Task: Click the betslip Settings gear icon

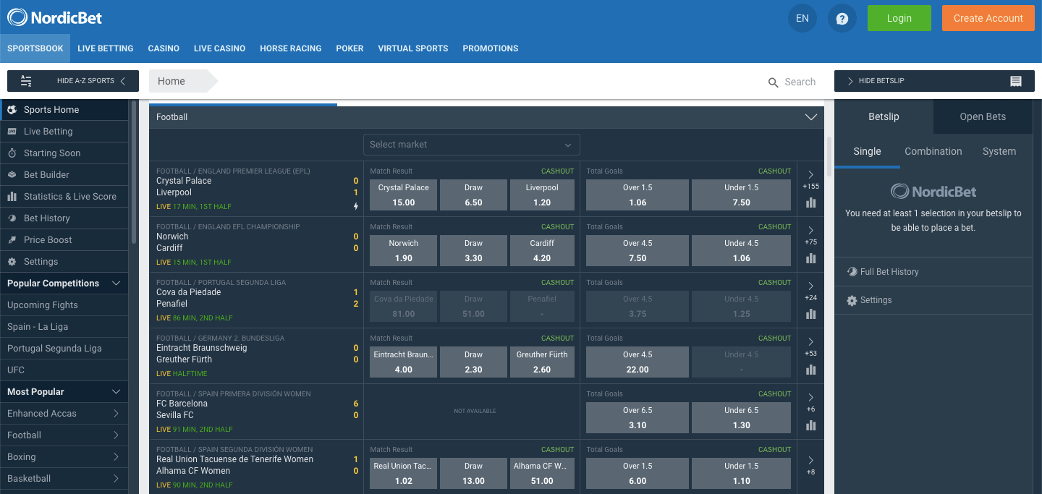Action: (x=852, y=300)
